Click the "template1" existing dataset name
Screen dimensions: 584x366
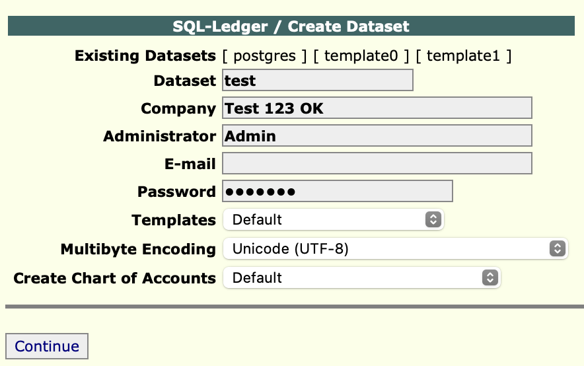point(464,55)
